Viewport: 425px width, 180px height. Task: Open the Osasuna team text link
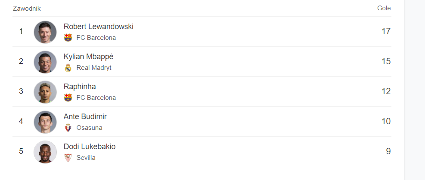89,128
